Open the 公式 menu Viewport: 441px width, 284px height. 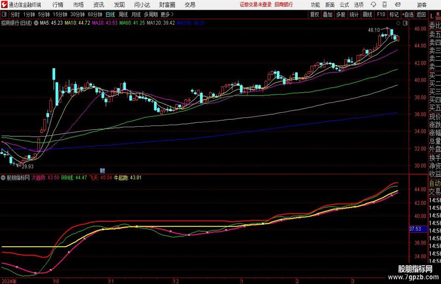pos(344,5)
